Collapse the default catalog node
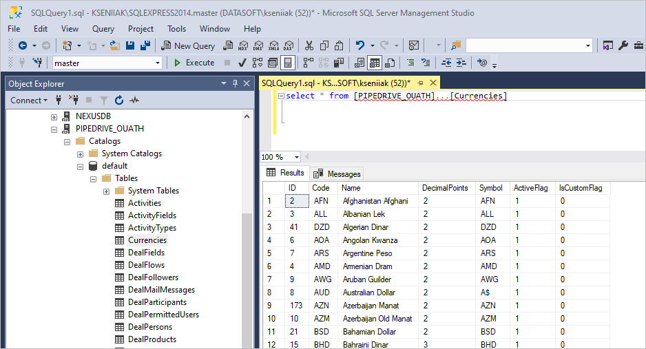Viewport: 646px width, 349px height. click(x=81, y=167)
